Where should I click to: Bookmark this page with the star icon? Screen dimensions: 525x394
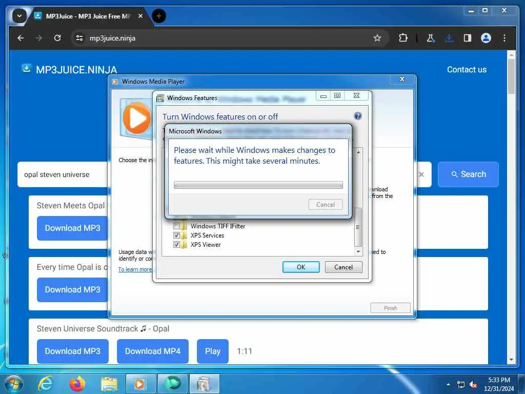[x=377, y=38]
